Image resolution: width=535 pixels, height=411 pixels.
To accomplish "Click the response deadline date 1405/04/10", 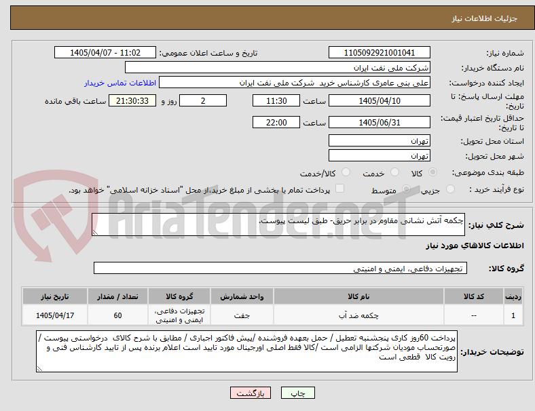I will click(x=380, y=100).
